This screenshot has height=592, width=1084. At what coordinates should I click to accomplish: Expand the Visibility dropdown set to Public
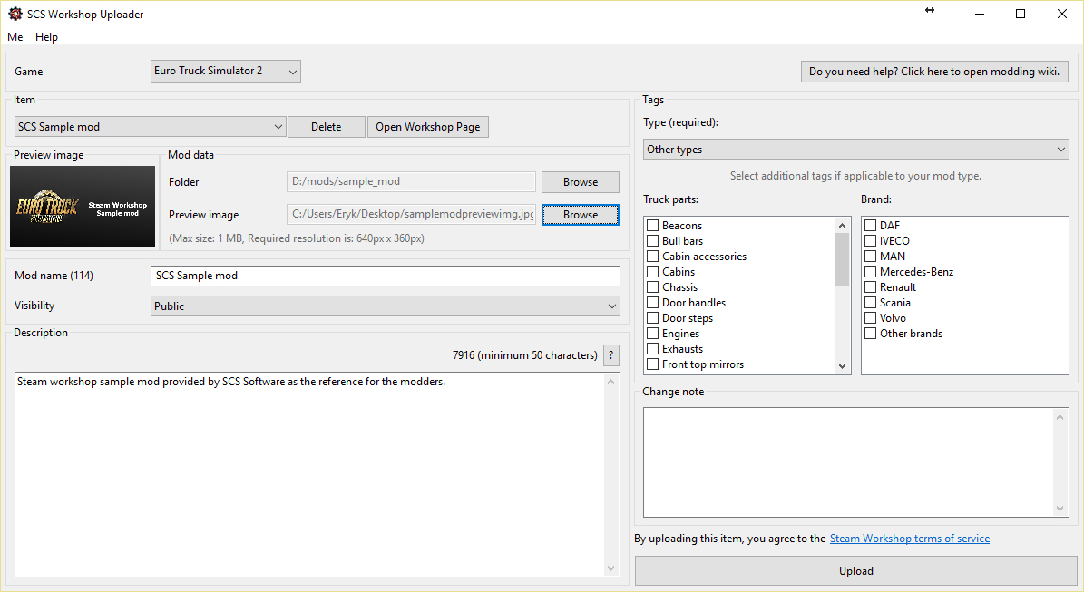[385, 306]
